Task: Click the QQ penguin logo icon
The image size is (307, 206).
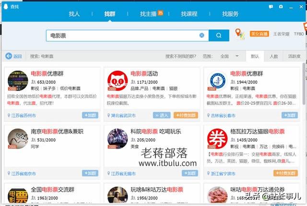Action: click(x=6, y=6)
